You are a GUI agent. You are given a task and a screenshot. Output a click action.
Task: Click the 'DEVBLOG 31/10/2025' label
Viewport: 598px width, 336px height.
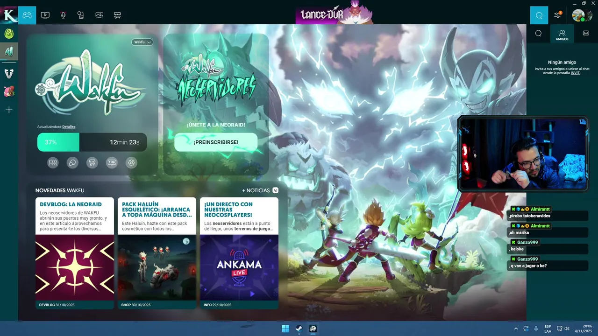[57, 305]
